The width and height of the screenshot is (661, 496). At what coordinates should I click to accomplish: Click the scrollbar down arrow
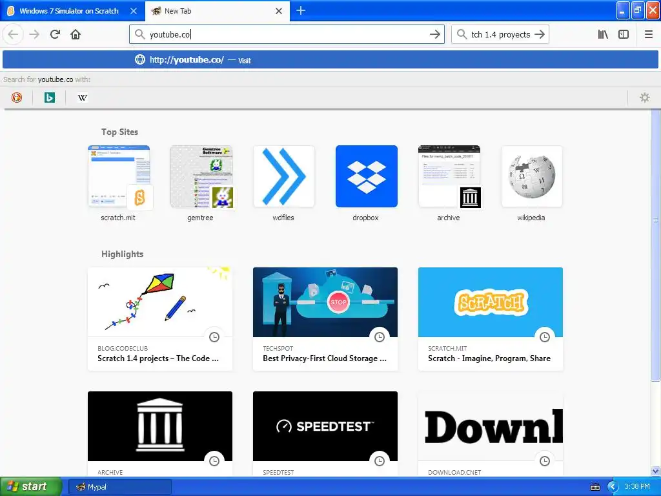click(656, 471)
